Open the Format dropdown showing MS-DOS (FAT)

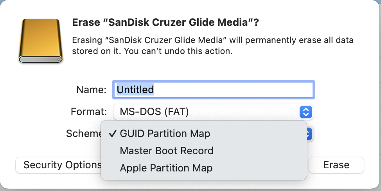[213, 112]
